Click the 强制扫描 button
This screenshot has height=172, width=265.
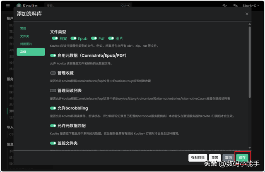pyautogui.click(x=198, y=158)
